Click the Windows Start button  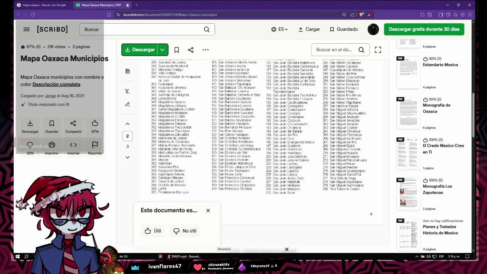pyautogui.click(x=18, y=256)
